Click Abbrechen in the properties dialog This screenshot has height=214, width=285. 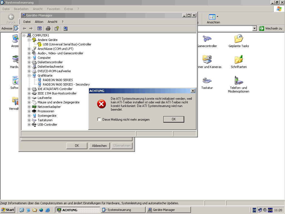click(99, 145)
